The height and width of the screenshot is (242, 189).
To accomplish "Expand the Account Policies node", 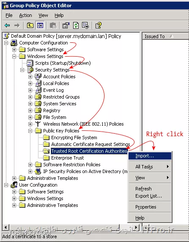I will point(30,77).
